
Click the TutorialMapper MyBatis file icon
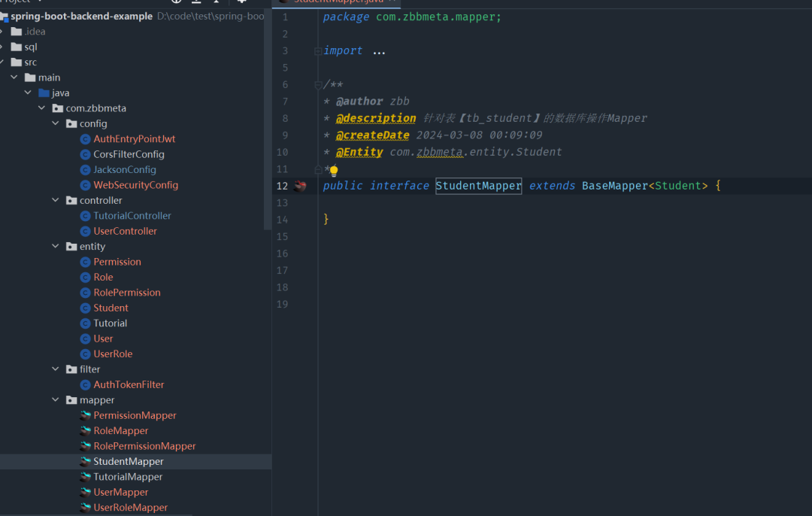(x=86, y=477)
